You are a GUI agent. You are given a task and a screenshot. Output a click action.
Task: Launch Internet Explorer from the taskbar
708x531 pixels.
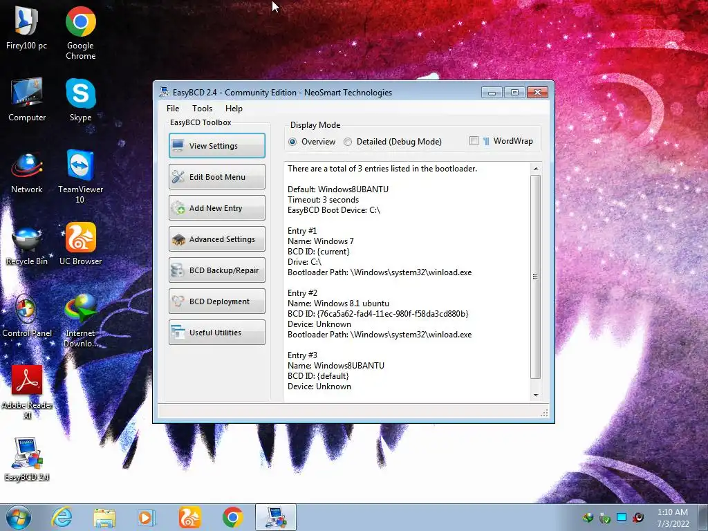pyautogui.click(x=62, y=517)
